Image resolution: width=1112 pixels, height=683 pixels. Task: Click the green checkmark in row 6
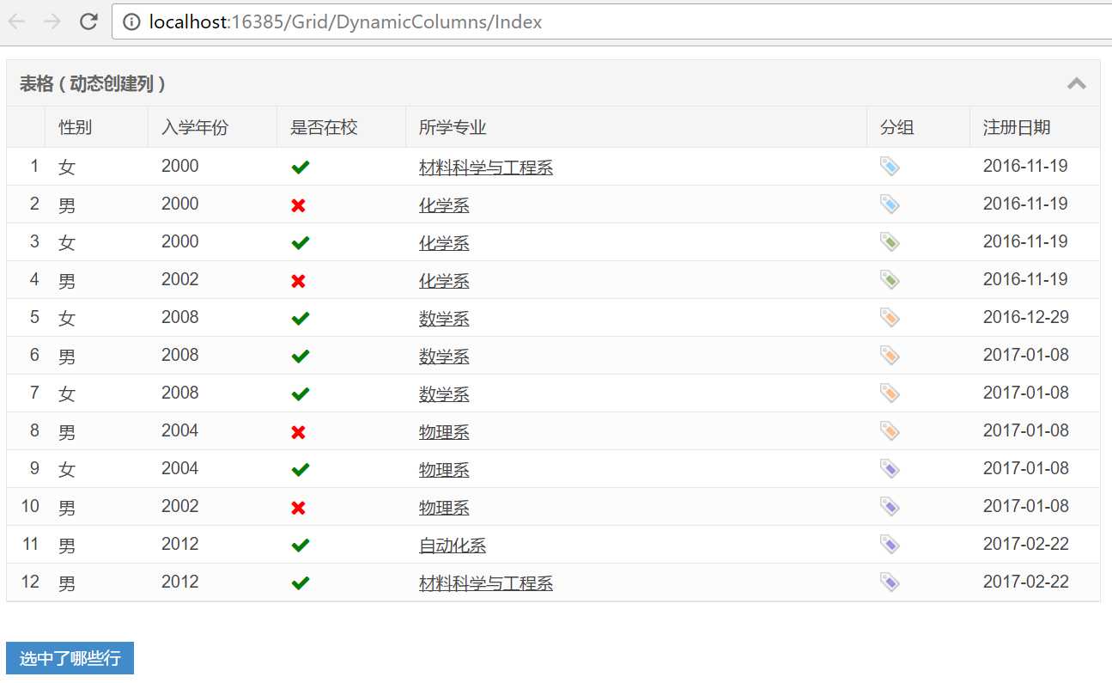click(300, 357)
